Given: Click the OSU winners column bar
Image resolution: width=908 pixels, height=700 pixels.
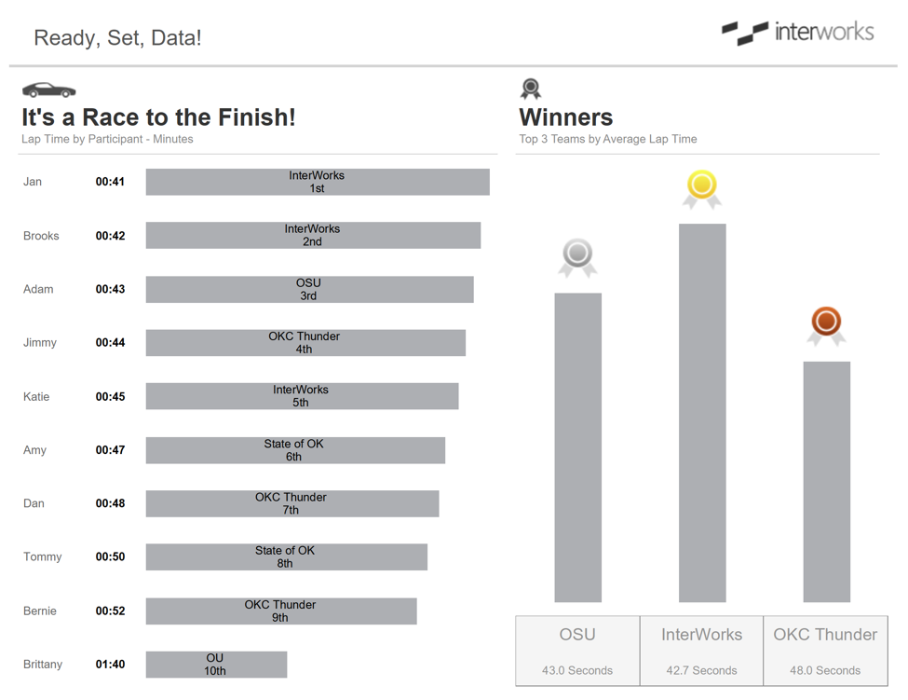Looking at the screenshot, I should tap(578, 447).
